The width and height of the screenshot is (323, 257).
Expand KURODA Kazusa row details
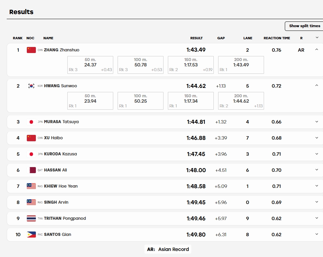[x=317, y=154]
